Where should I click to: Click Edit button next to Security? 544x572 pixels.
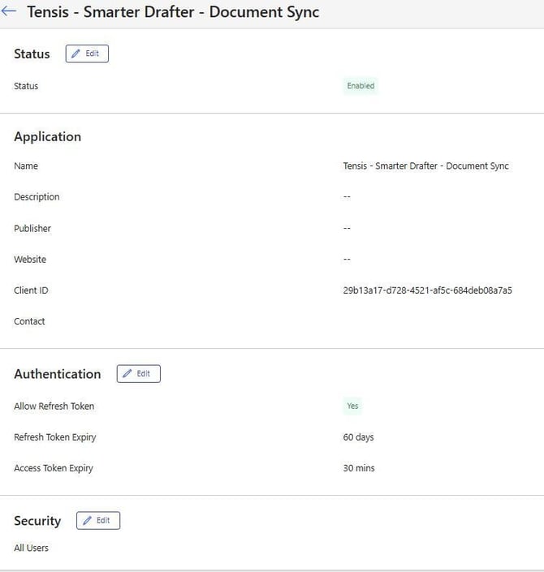[x=97, y=521]
